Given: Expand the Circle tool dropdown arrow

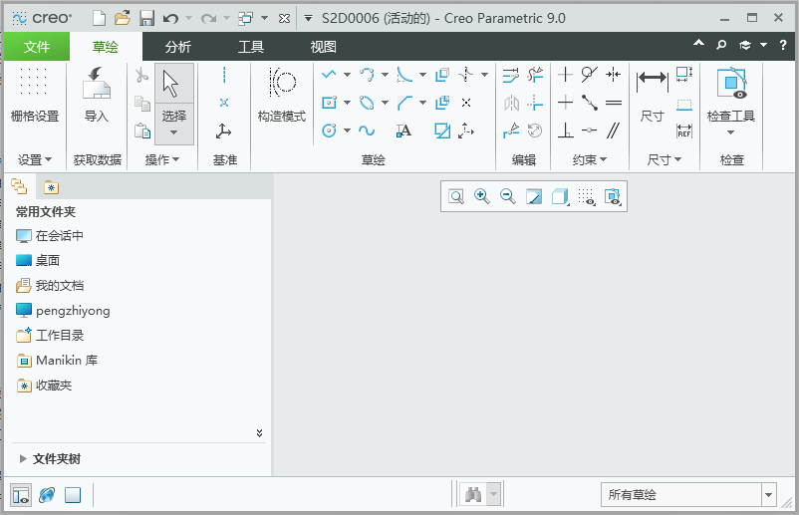Looking at the screenshot, I should (347, 130).
